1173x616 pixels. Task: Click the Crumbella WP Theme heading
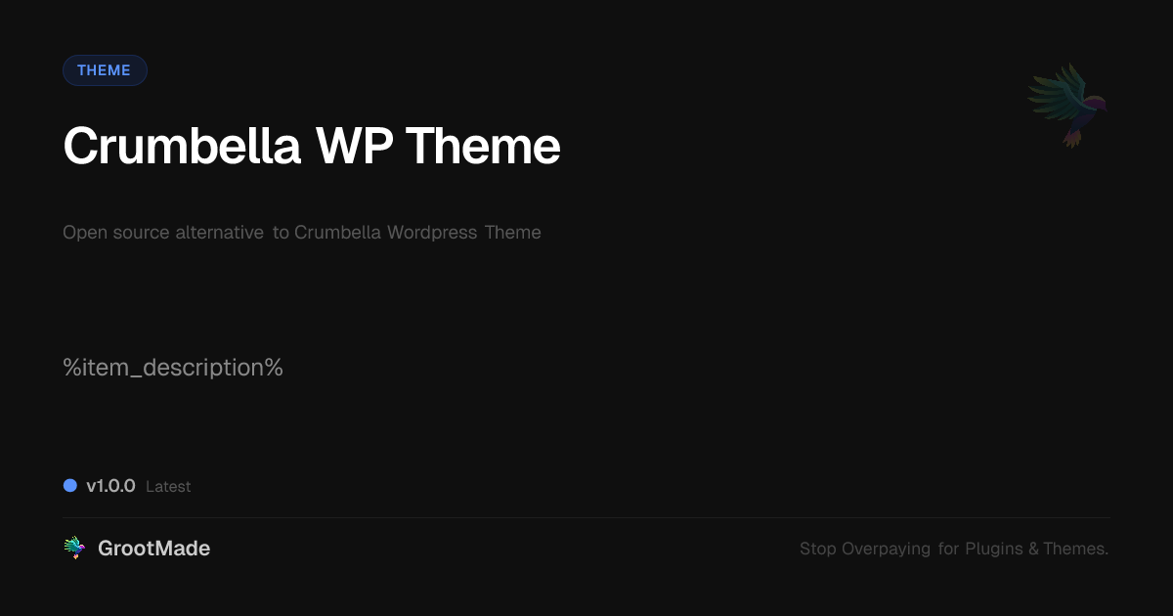[312, 146]
